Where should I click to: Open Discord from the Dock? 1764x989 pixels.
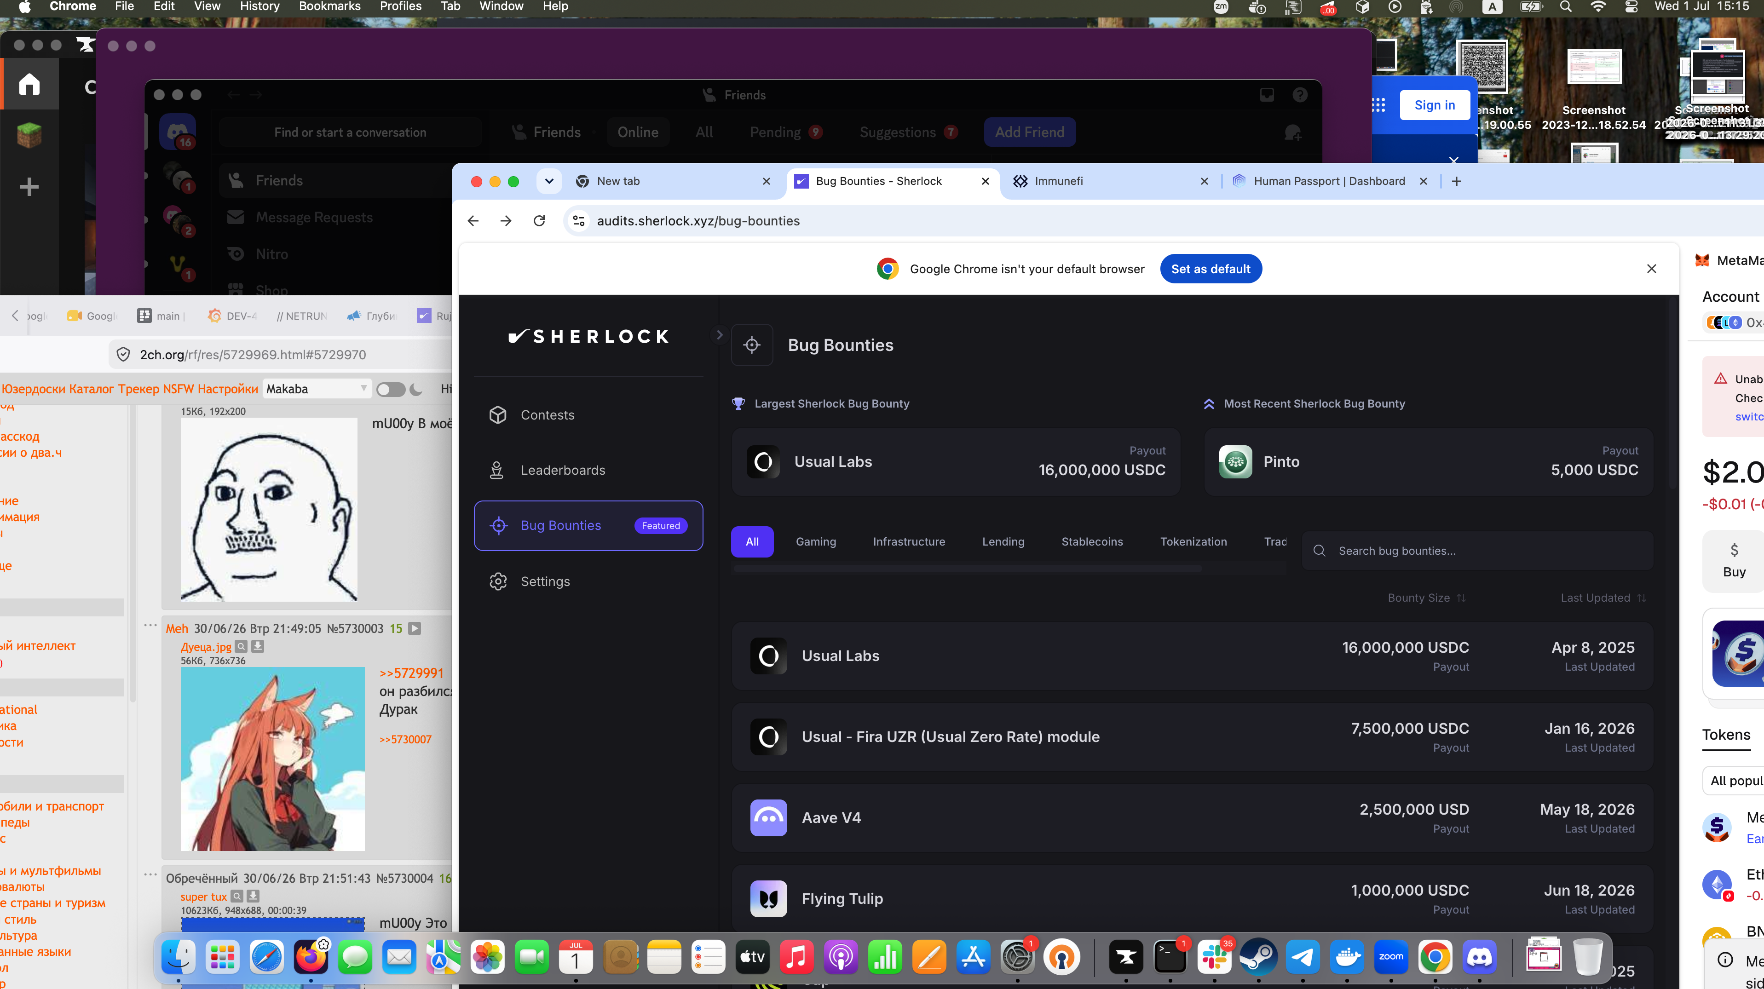[x=1479, y=956]
